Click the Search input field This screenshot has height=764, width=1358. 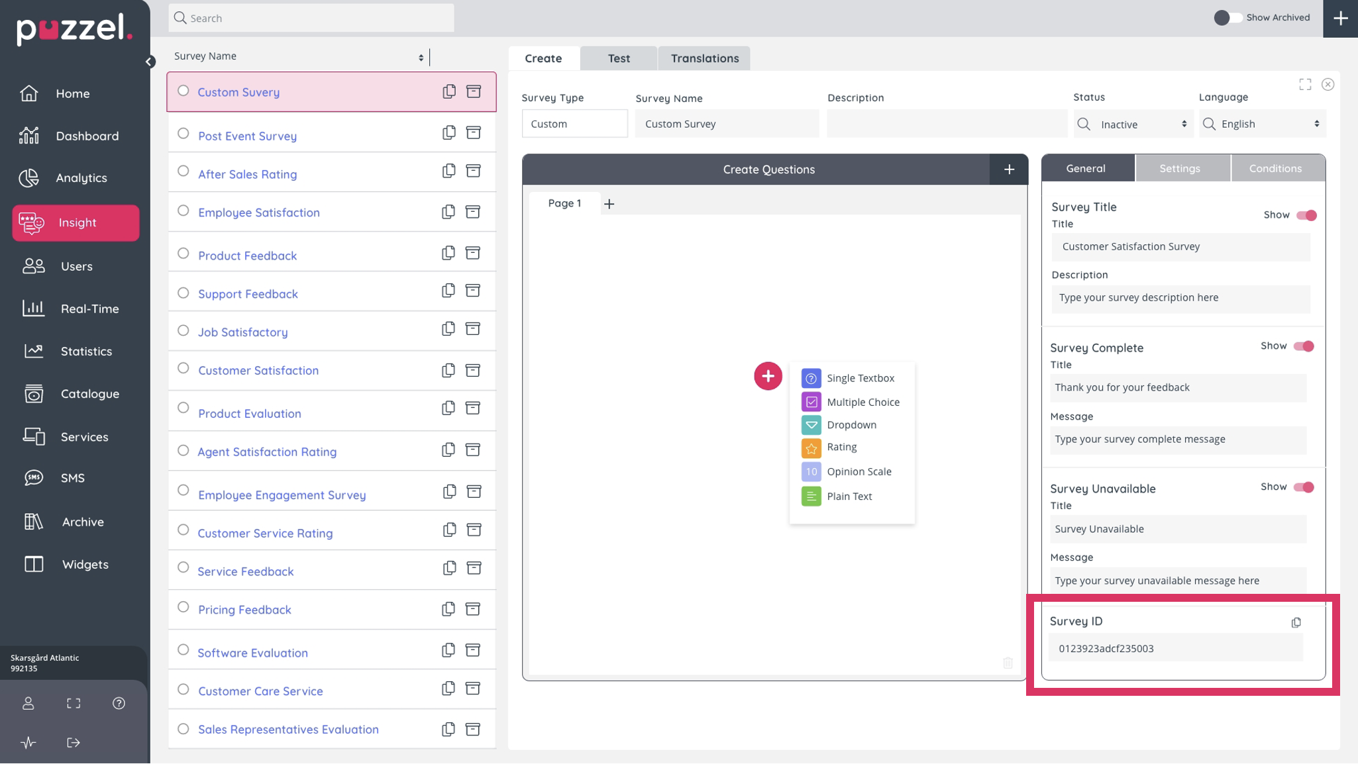click(x=311, y=18)
